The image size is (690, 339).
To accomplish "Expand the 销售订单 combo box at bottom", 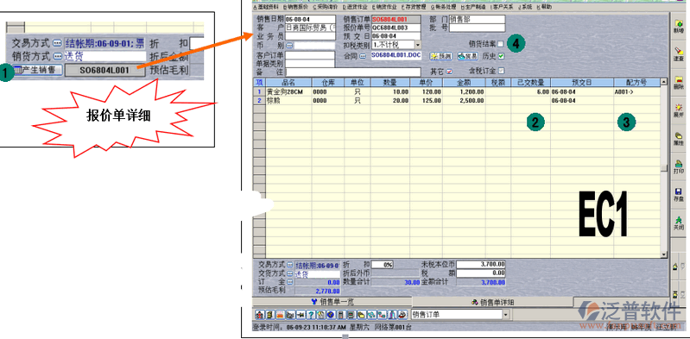I will click(x=505, y=315).
